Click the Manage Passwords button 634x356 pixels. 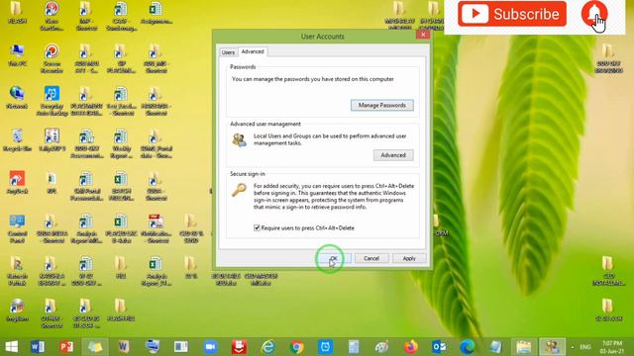click(382, 105)
